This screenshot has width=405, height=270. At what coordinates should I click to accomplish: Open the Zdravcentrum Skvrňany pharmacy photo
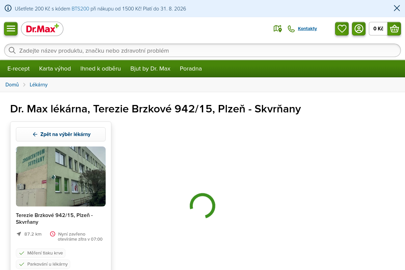pyautogui.click(x=61, y=176)
